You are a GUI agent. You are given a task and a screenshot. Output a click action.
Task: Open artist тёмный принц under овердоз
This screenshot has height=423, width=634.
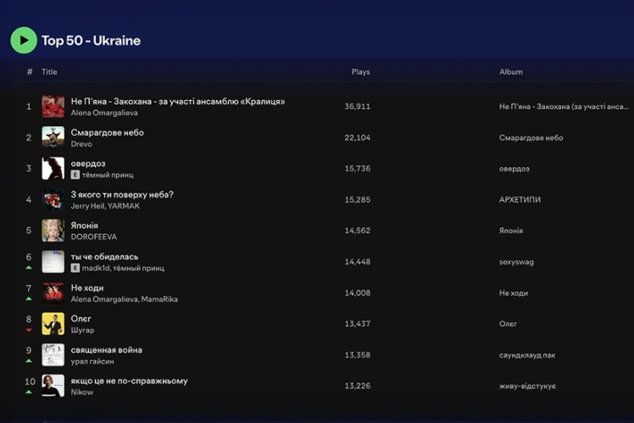tap(108, 175)
